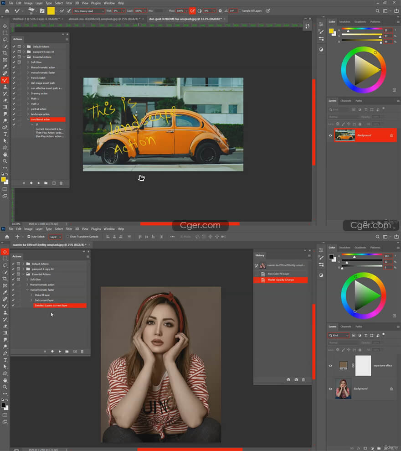Screen dimensions: 401x451
Task: Select the Hand tool in the top window
Action: (5, 155)
